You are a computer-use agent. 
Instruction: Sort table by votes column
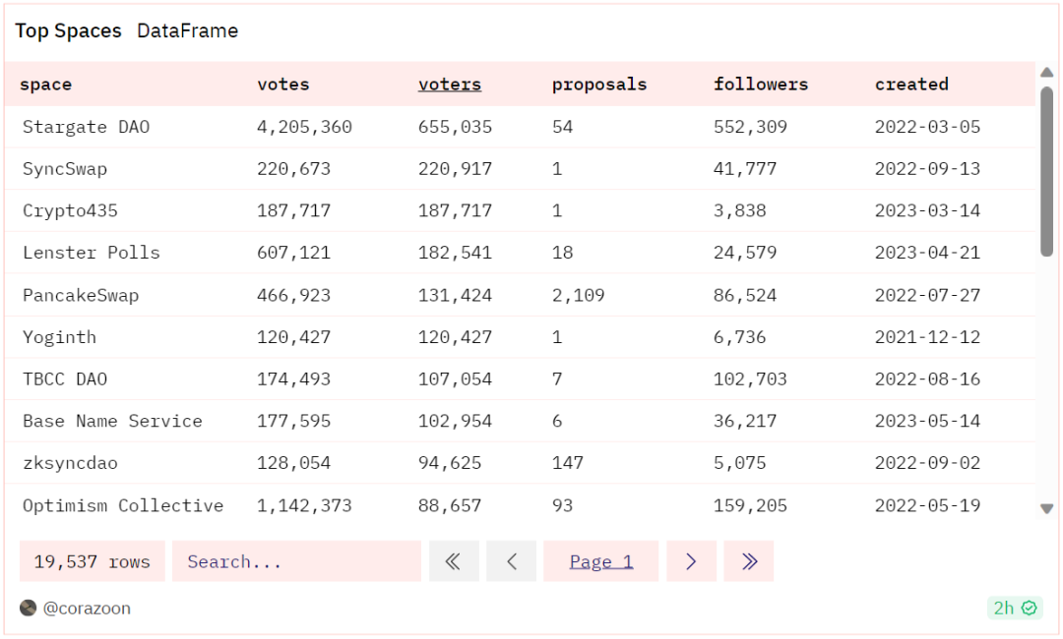tap(283, 84)
